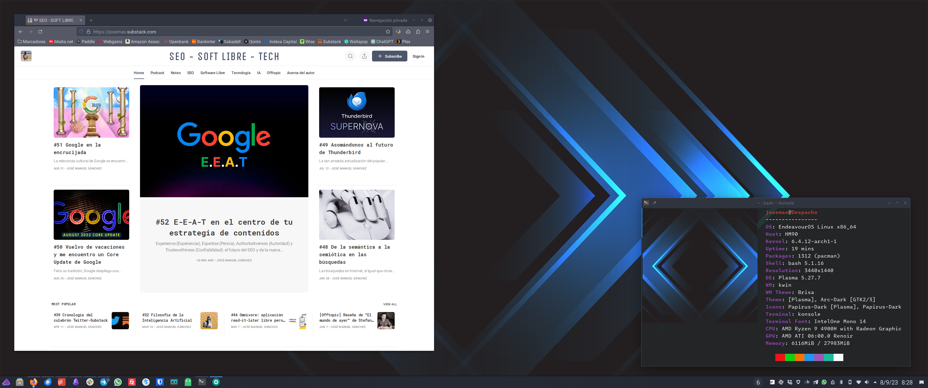Click the Sign in link
The height and width of the screenshot is (388, 928).
[418, 56]
